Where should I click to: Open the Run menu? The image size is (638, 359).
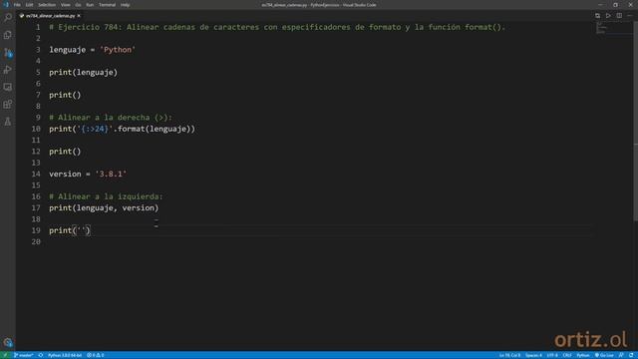click(90, 5)
